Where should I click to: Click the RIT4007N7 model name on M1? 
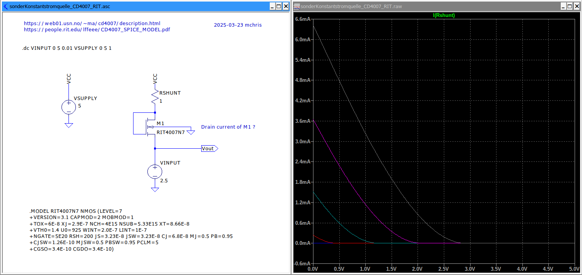[171, 132]
